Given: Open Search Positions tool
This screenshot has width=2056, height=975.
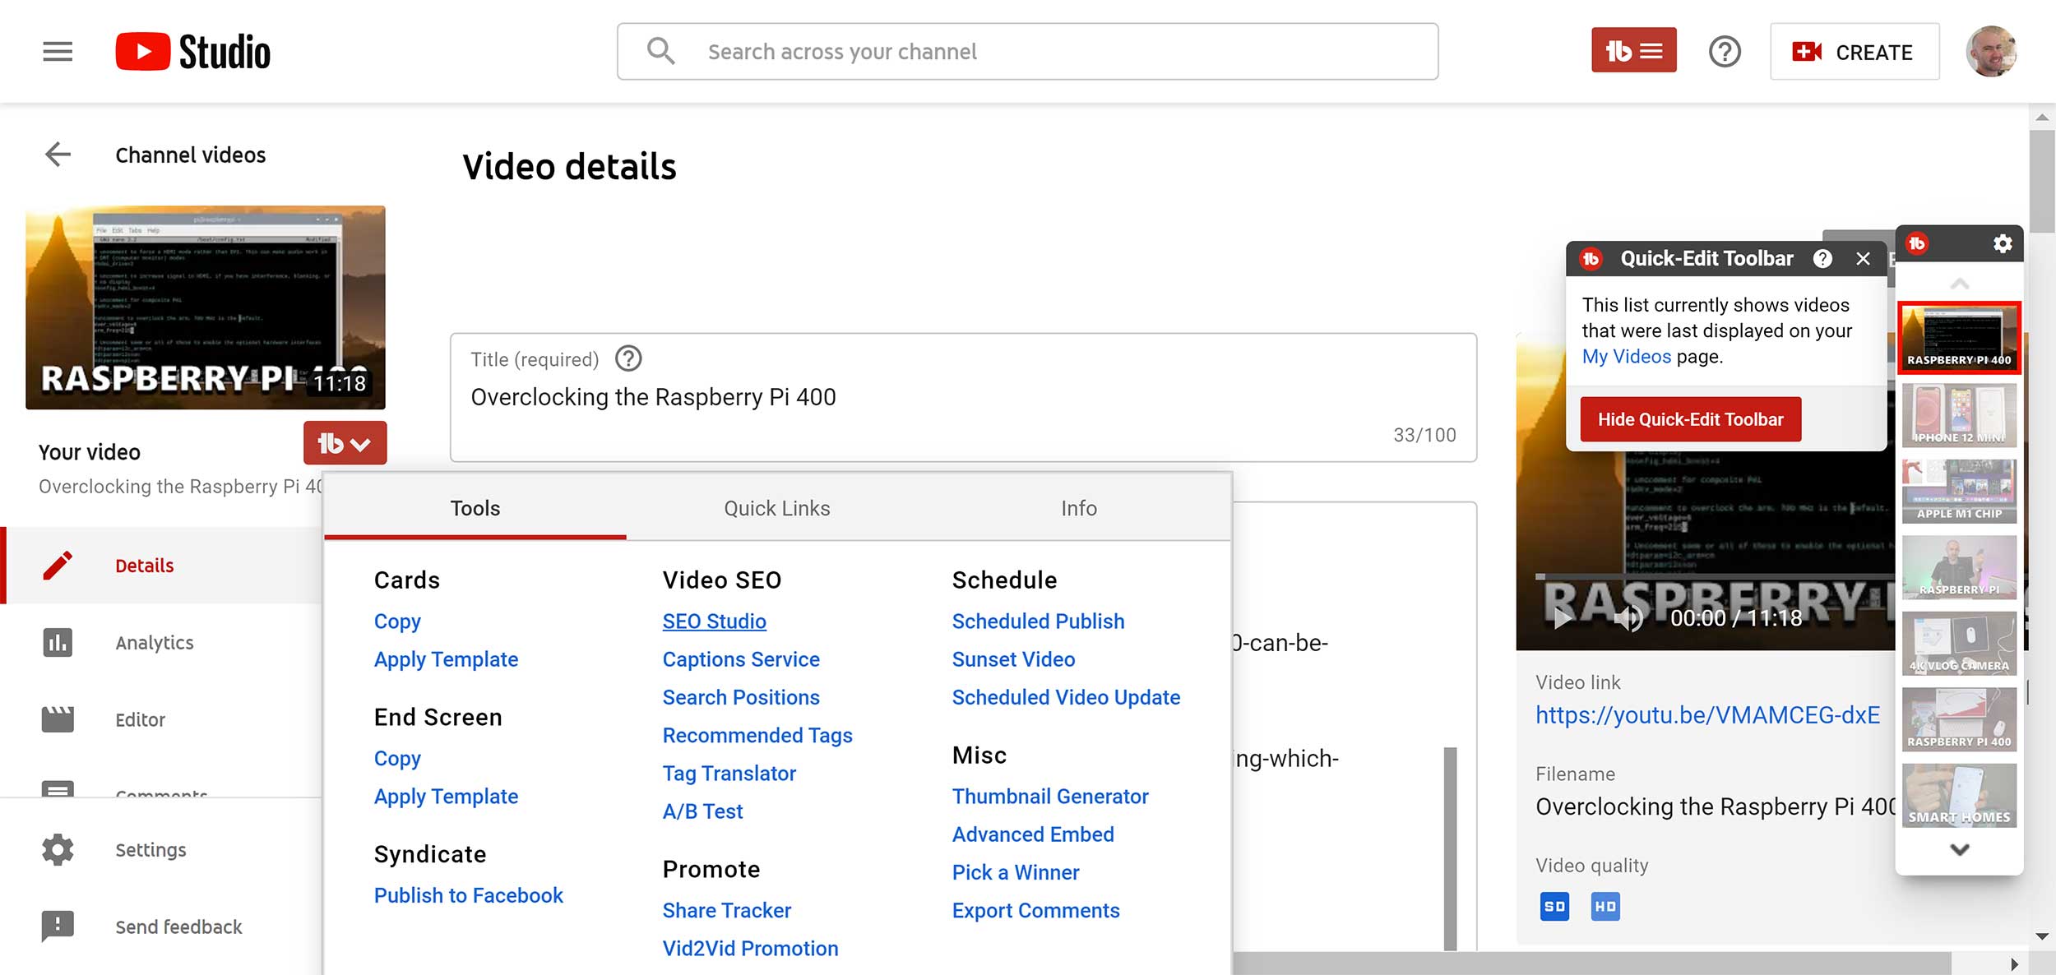Looking at the screenshot, I should click(x=741, y=697).
